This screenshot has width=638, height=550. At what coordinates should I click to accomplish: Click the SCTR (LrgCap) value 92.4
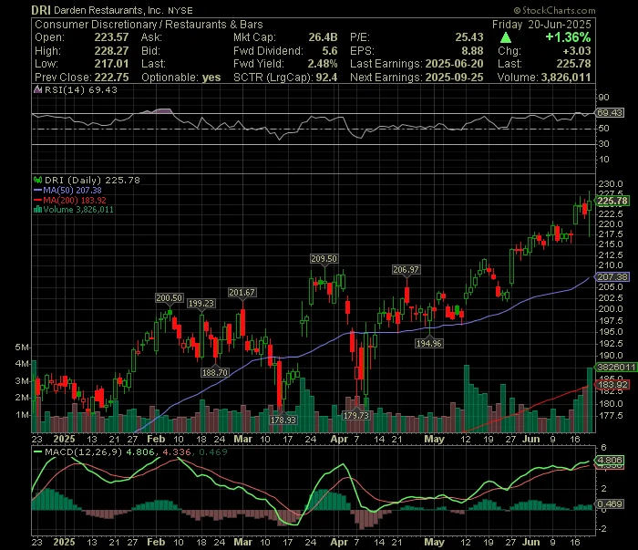326,78
